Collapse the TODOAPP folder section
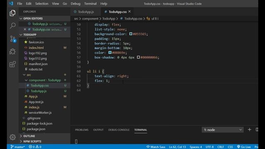This screenshot has width=265, height=149. [30, 35]
